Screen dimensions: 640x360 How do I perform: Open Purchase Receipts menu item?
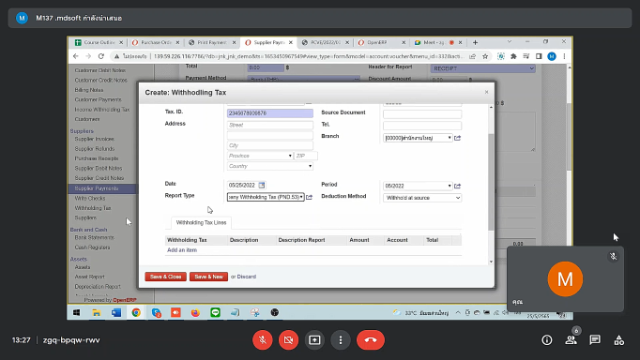coord(97,158)
